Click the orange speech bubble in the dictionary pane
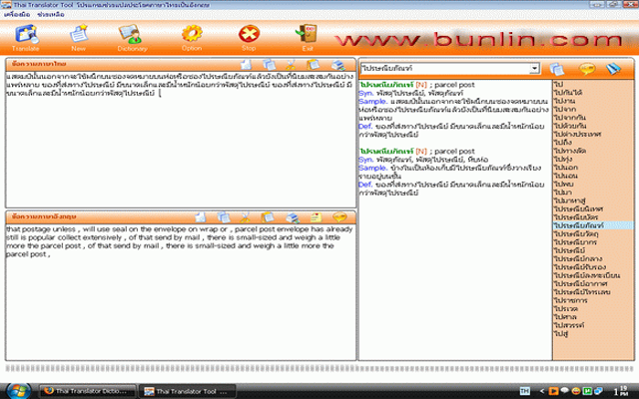The image size is (639, 399). click(587, 69)
